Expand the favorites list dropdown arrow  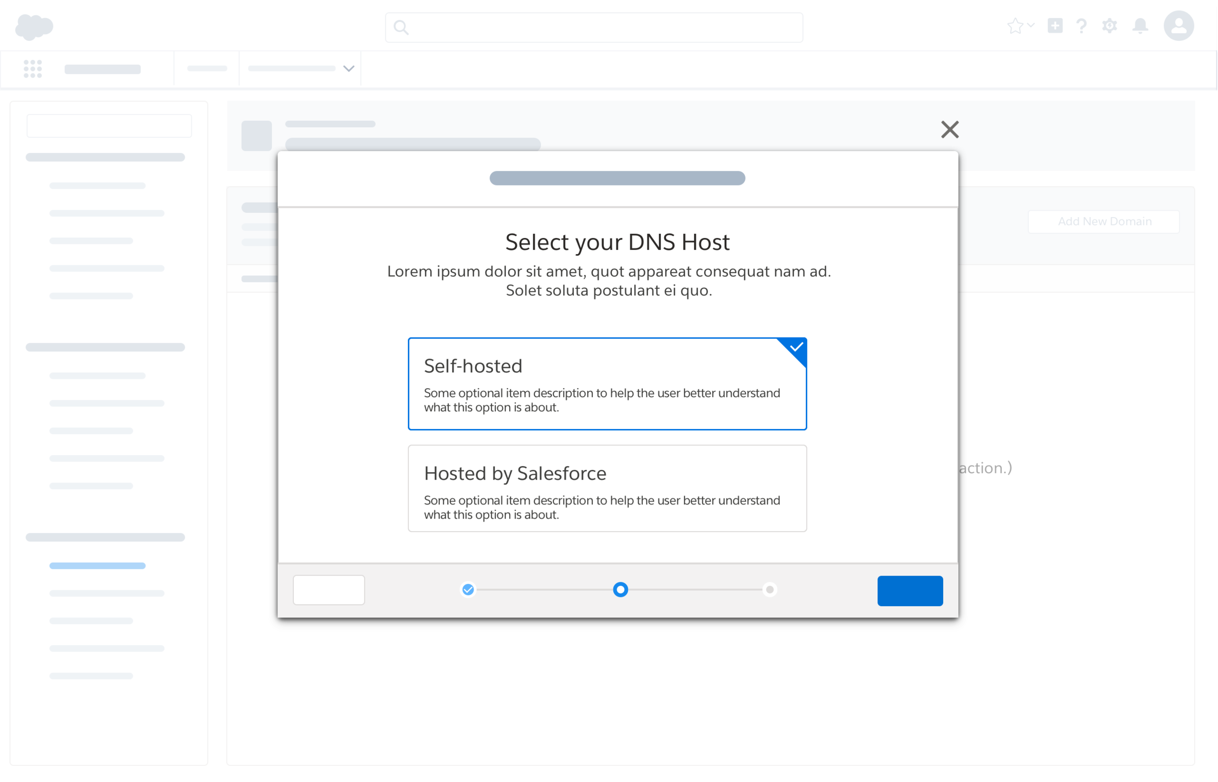(1030, 24)
